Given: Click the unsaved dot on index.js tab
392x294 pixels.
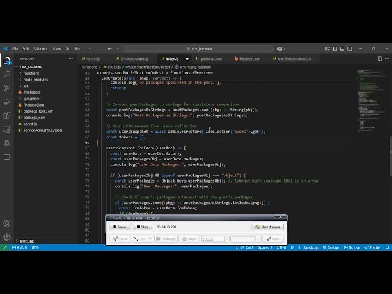Looking at the screenshot, I should (x=187, y=59).
